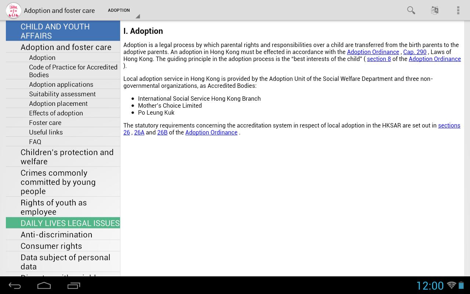Select Suitability assessment in the sidebar
The width and height of the screenshot is (470, 294).
(x=62, y=94)
